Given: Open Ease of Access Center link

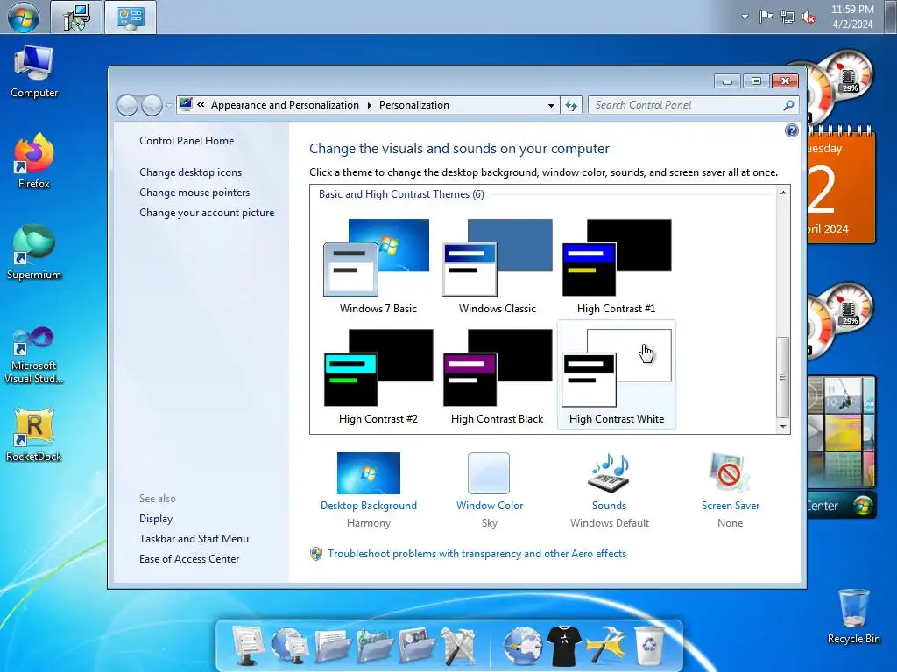Looking at the screenshot, I should click(x=189, y=559).
